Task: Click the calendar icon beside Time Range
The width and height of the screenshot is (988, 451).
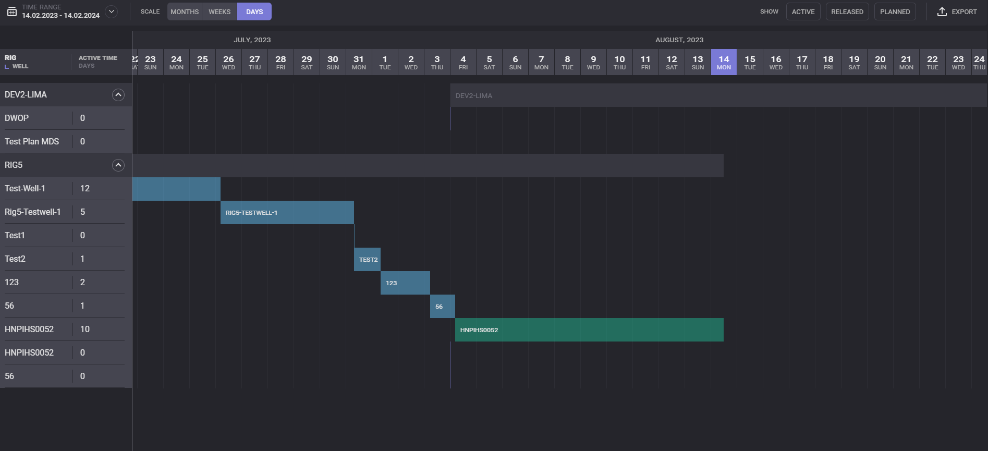Action: point(11,11)
